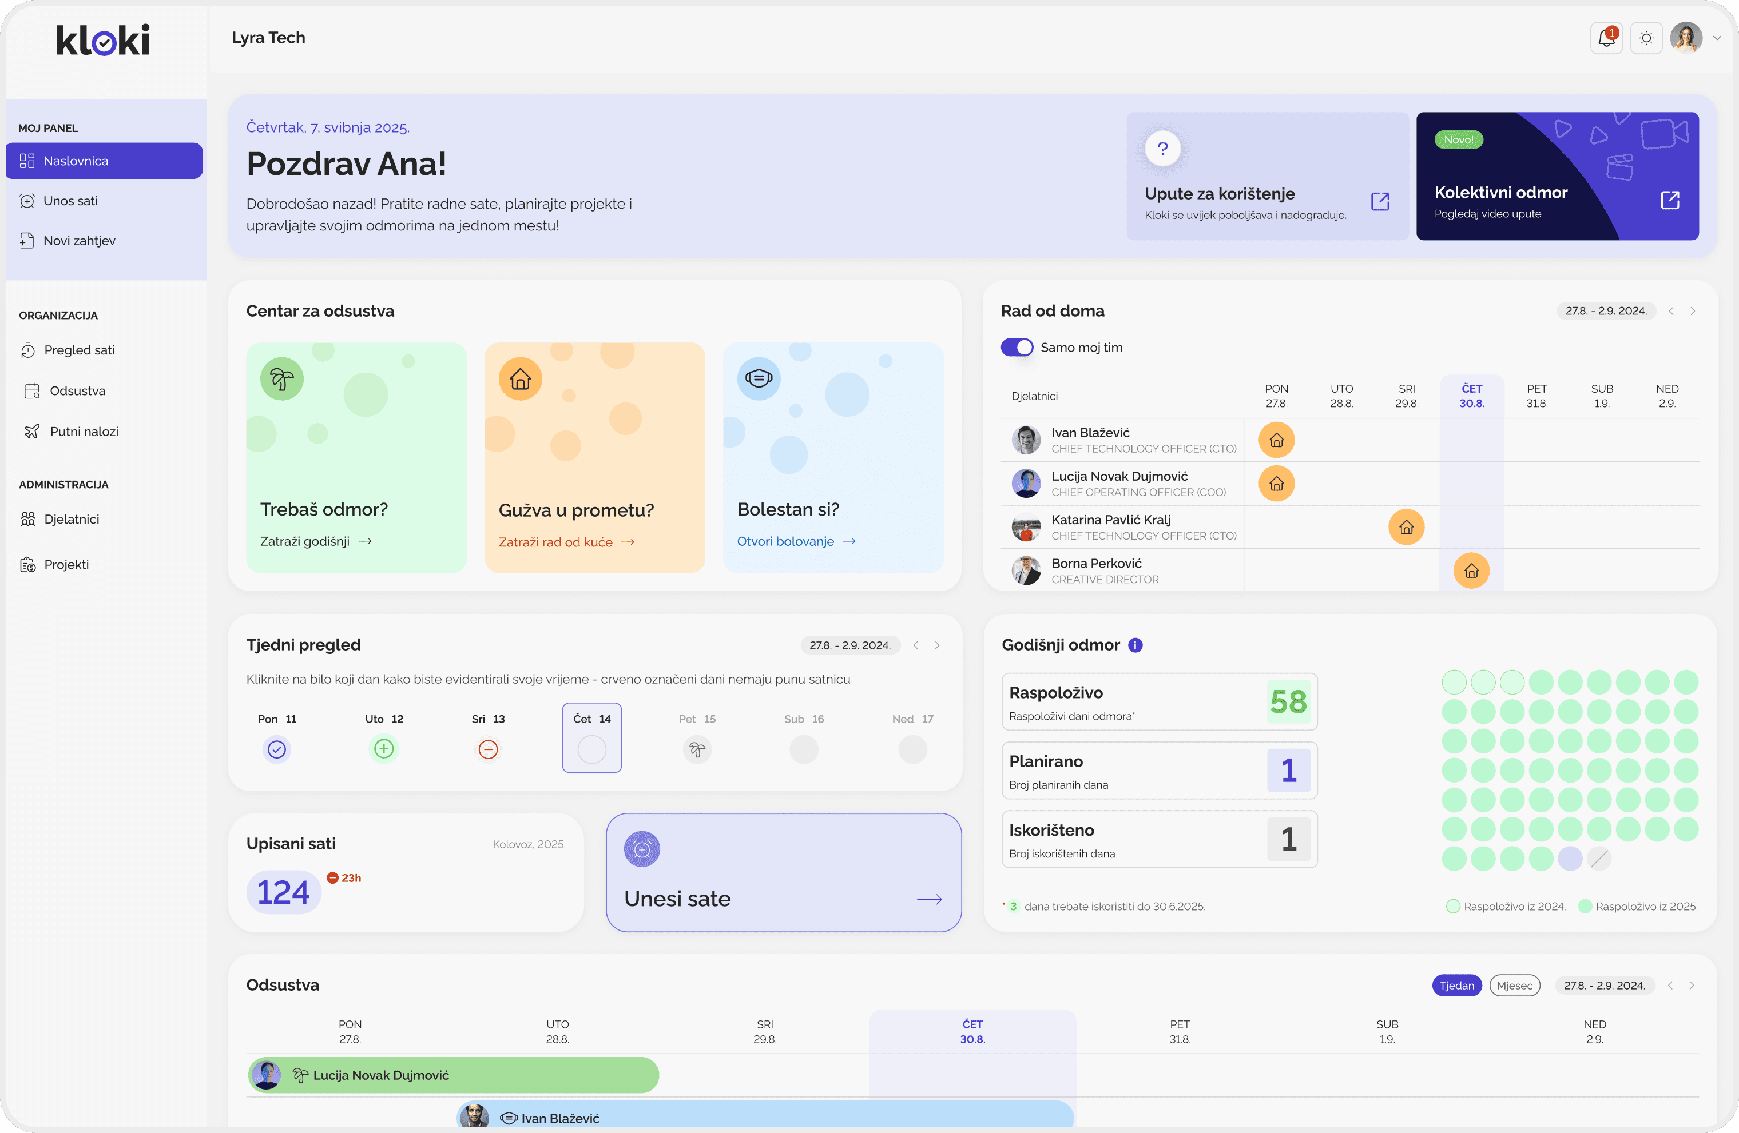Click the info icon beside Godišnji odmor
1739x1133 pixels.
(1135, 645)
